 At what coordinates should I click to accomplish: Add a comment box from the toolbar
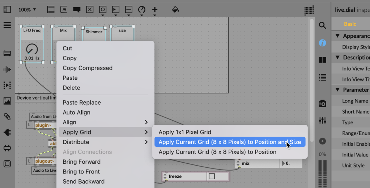click(77, 9)
